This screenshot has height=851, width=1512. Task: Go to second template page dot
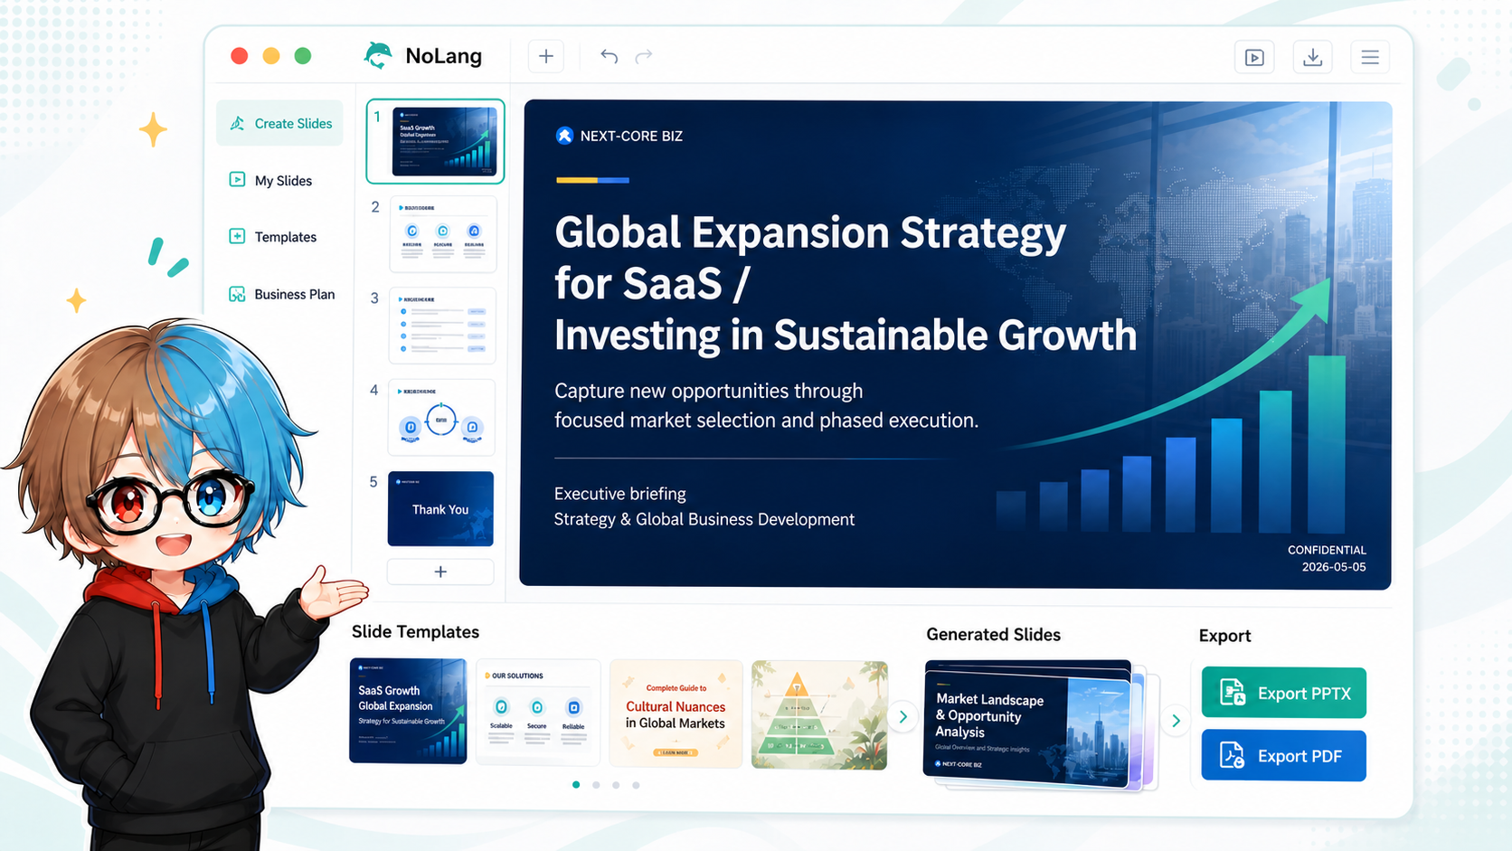point(596,785)
